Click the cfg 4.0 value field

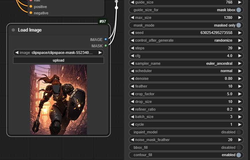tap(186, 56)
